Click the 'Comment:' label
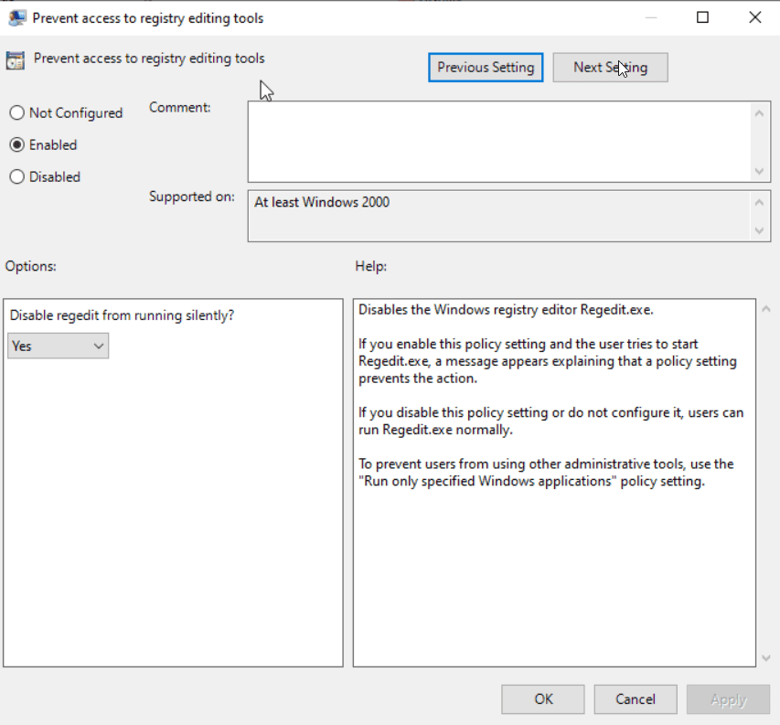Viewport: 780px width, 725px height. (180, 107)
